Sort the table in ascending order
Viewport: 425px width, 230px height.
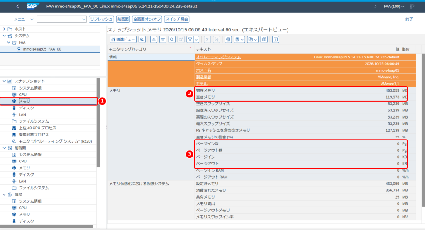click(x=154, y=39)
